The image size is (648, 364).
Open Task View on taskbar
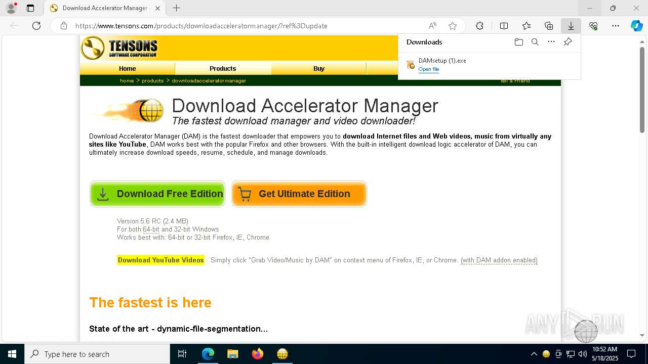click(182, 354)
